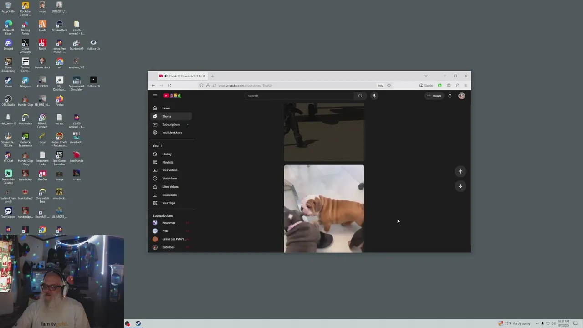583x328 pixels.
Task: Select Epic Games Launcher desktop shortcut
Action: pyautogui.click(x=59, y=159)
